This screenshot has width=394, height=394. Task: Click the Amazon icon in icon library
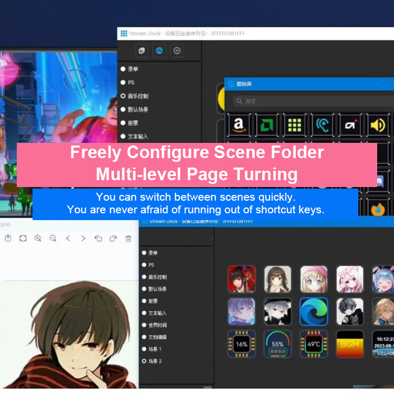tap(239, 125)
